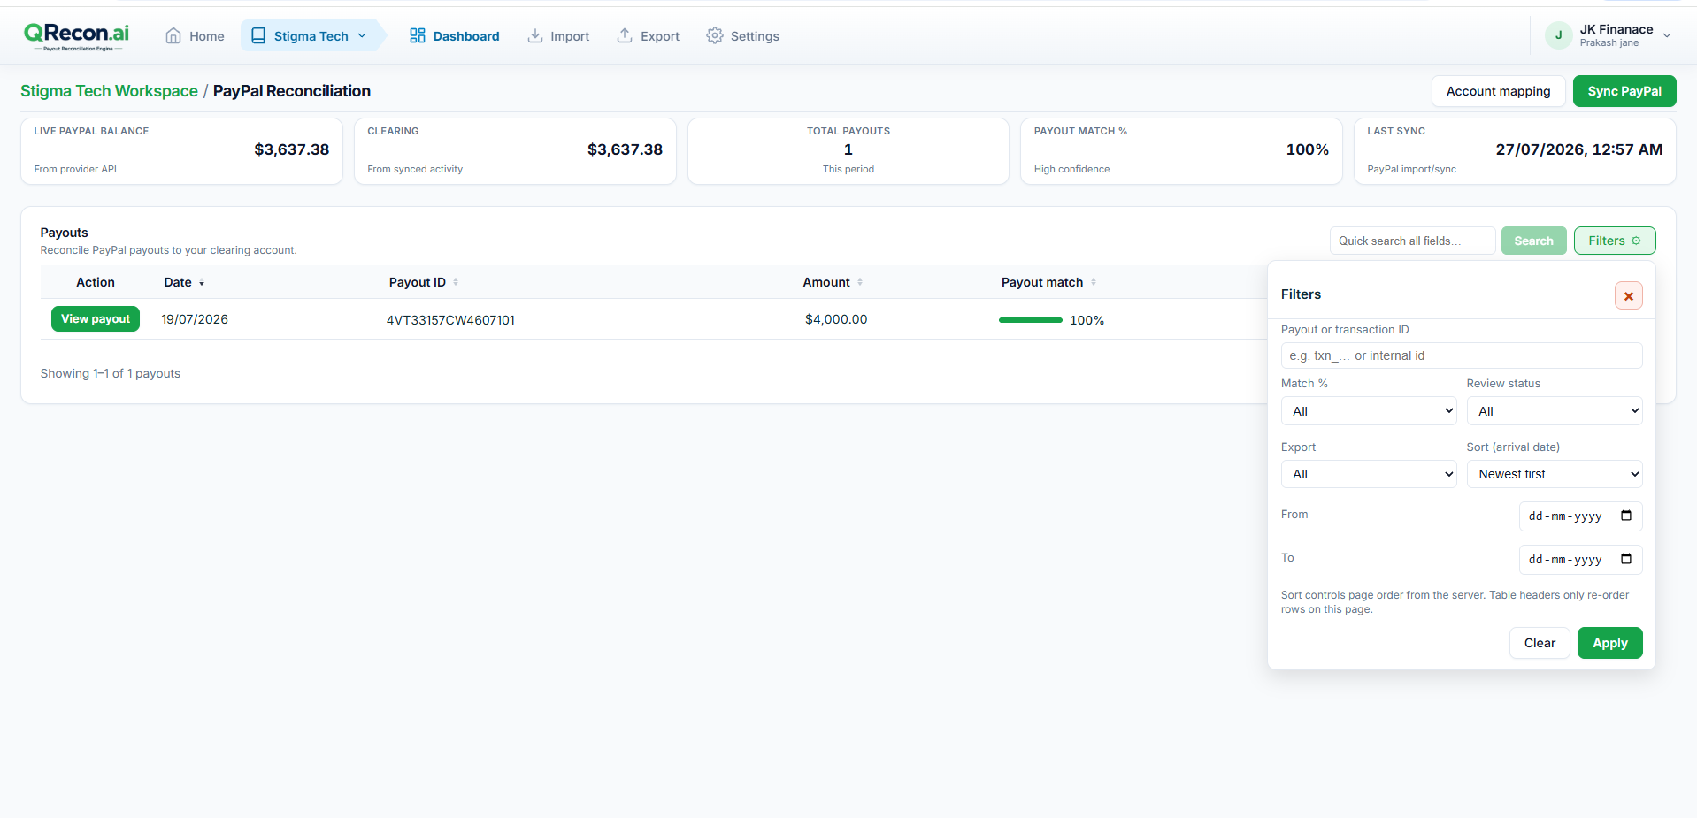Click the To date field
1697x818 pixels.
(1580, 560)
